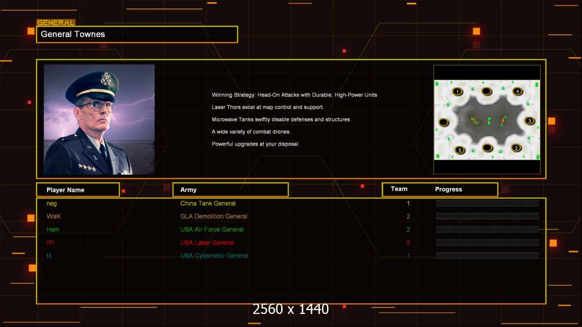Viewport: 582px width, 327px height.
Task: Click USA Air Force General army entry
Action: coord(212,229)
